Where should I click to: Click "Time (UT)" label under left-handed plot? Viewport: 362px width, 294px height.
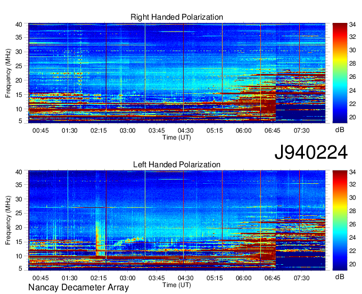(x=177, y=285)
